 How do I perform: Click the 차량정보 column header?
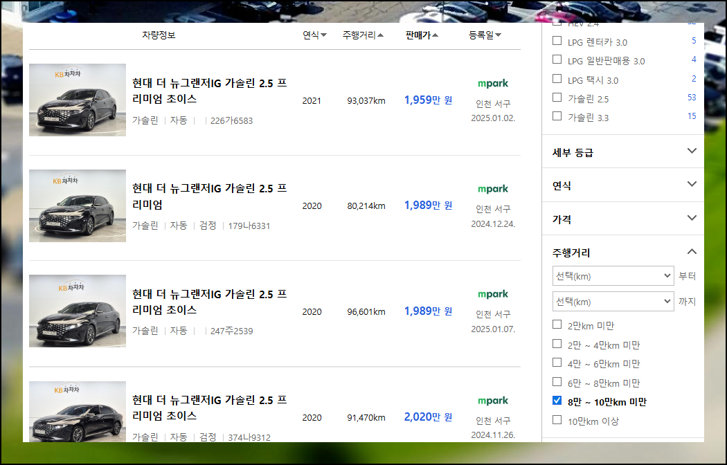point(159,35)
